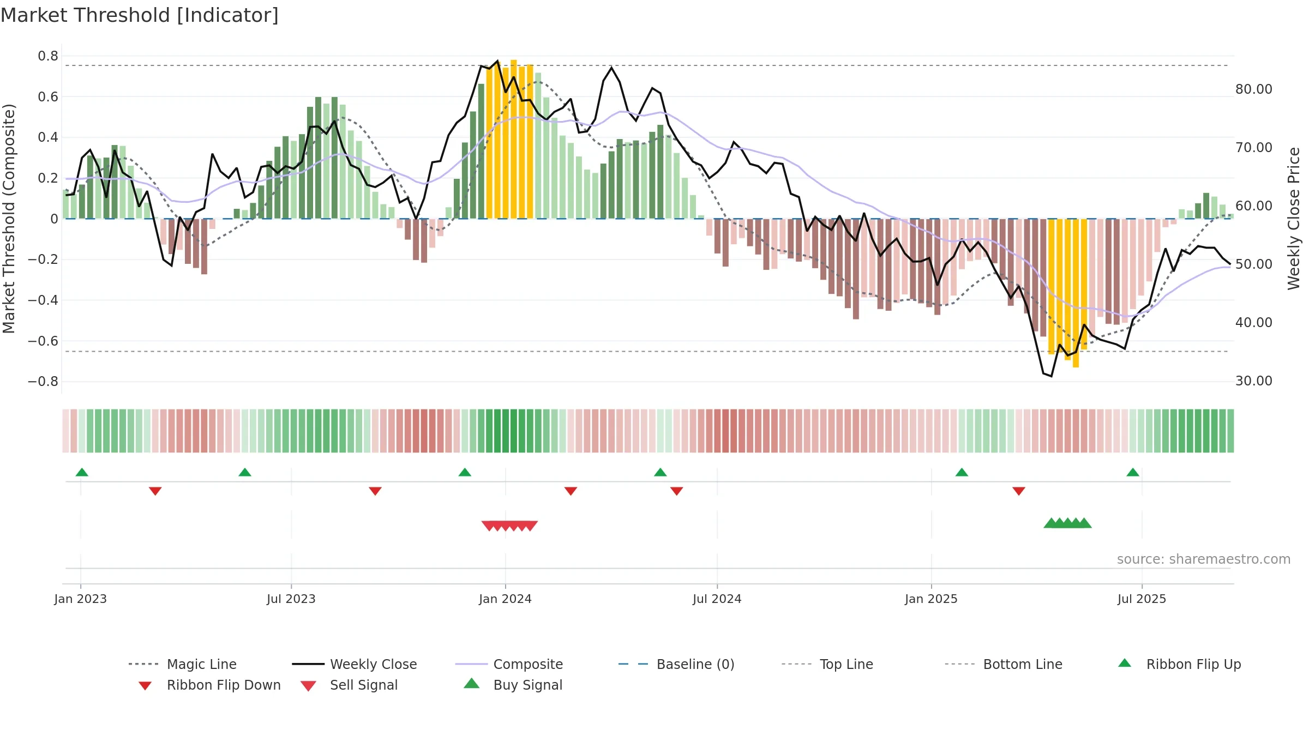The height and width of the screenshot is (736, 1309).
Task: Click the Jan 2025 x-axis label
Action: [x=932, y=599]
